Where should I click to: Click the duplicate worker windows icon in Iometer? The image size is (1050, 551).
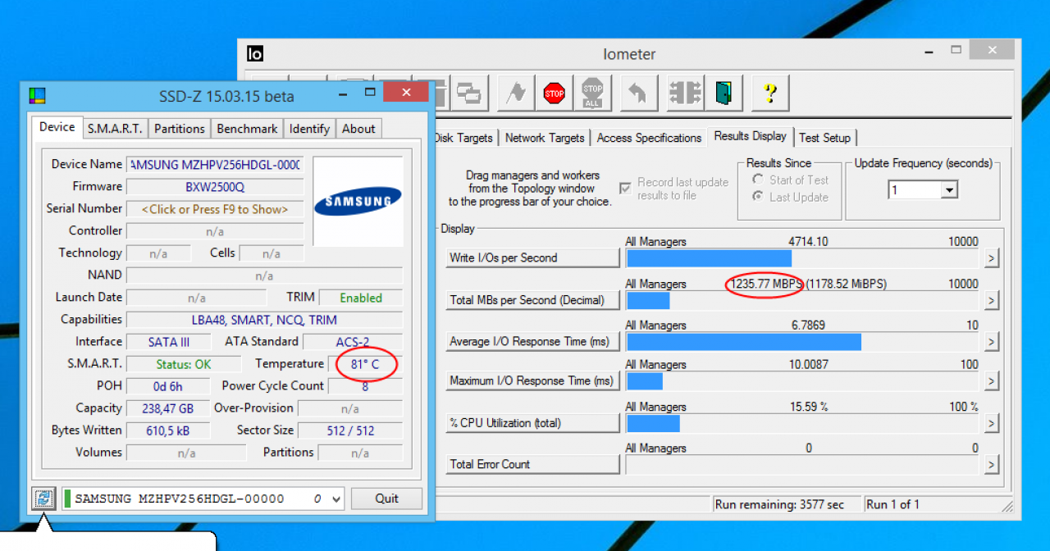[470, 93]
